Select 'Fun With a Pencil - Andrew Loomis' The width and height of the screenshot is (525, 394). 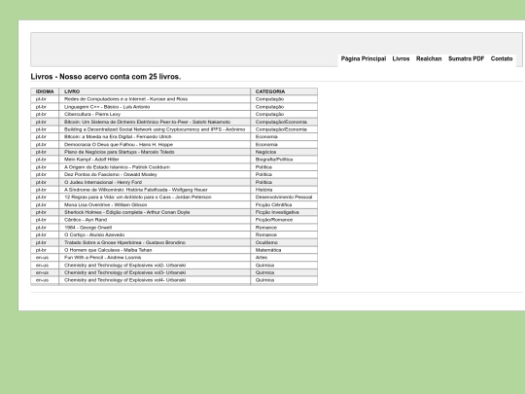102,258
